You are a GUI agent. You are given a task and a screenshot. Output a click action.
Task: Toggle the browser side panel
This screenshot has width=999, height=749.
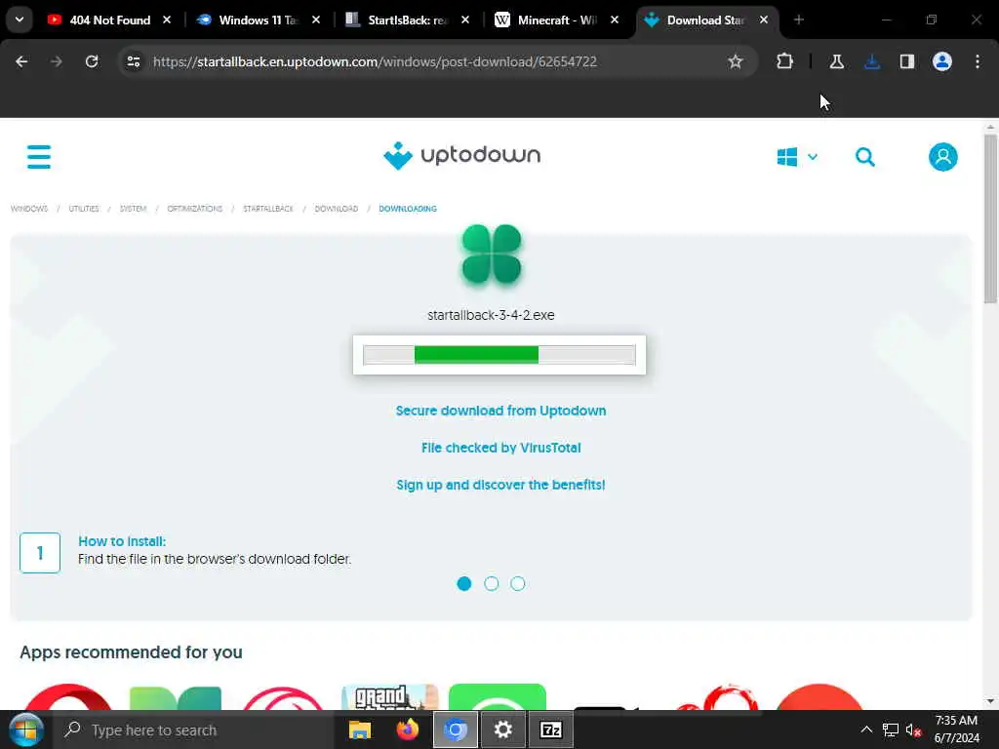906,61
